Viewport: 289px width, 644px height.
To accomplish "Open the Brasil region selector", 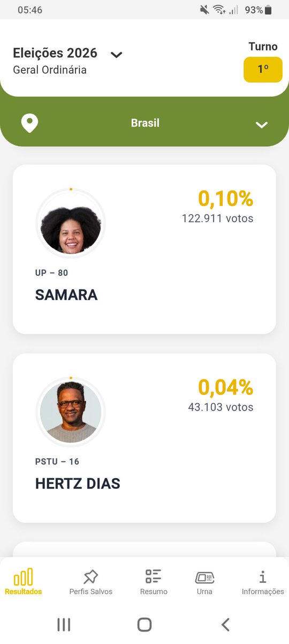I will (144, 122).
